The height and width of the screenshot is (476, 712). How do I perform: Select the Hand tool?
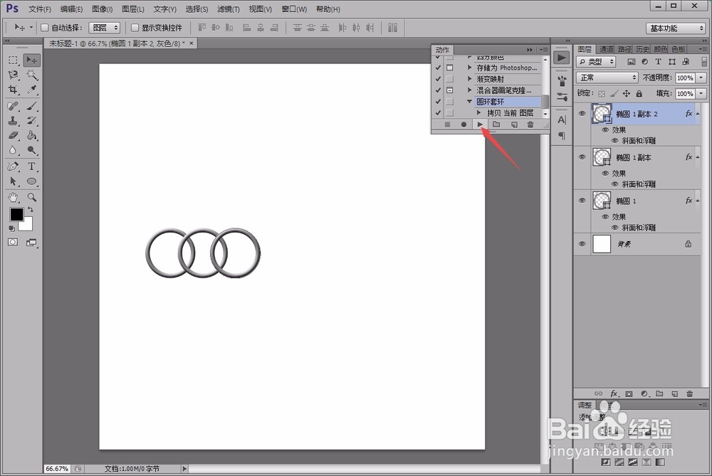point(13,197)
